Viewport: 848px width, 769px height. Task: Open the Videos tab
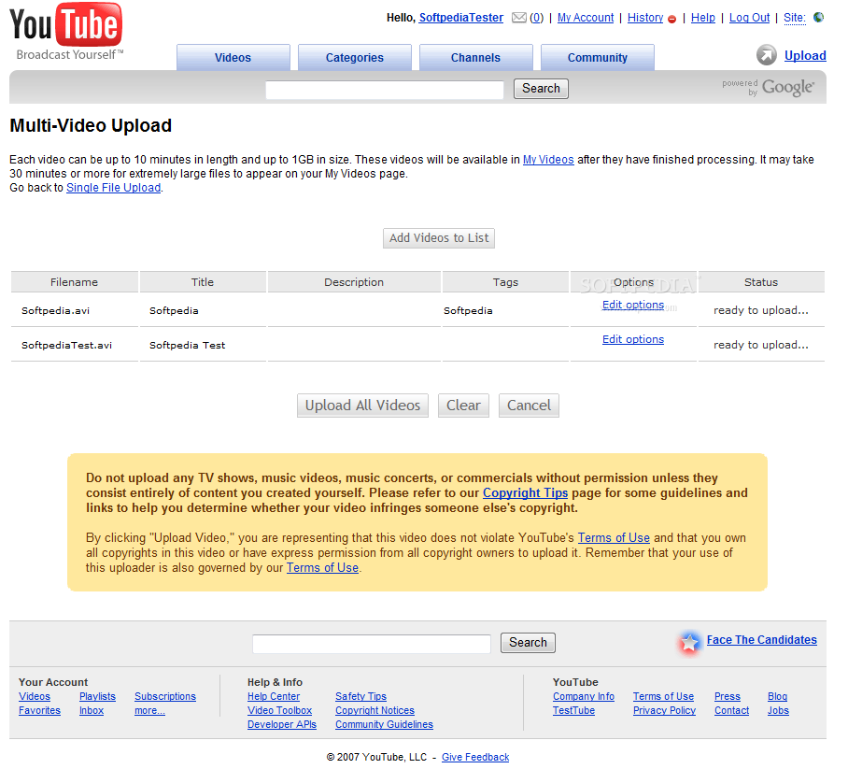[233, 57]
